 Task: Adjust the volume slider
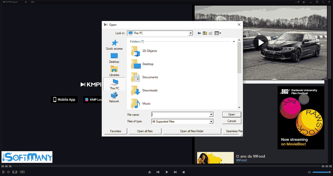click(321, 172)
